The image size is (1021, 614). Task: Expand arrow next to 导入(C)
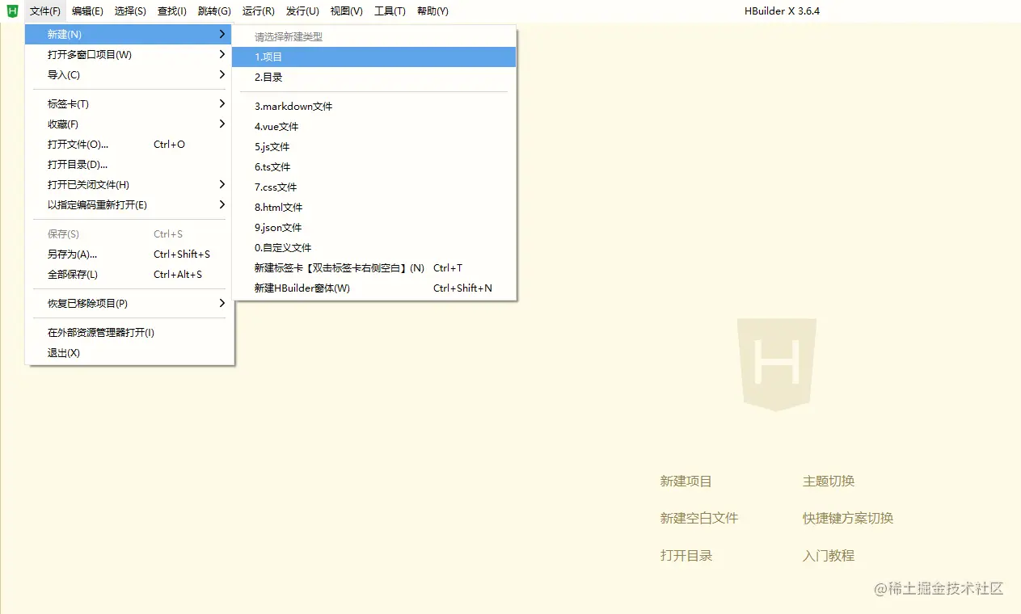click(222, 75)
